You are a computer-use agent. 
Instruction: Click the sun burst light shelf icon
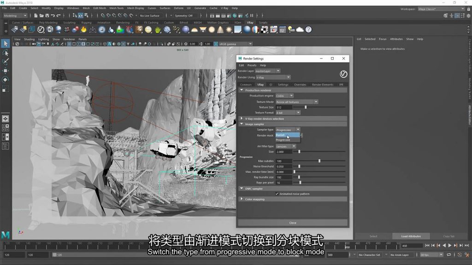[x=229, y=29]
